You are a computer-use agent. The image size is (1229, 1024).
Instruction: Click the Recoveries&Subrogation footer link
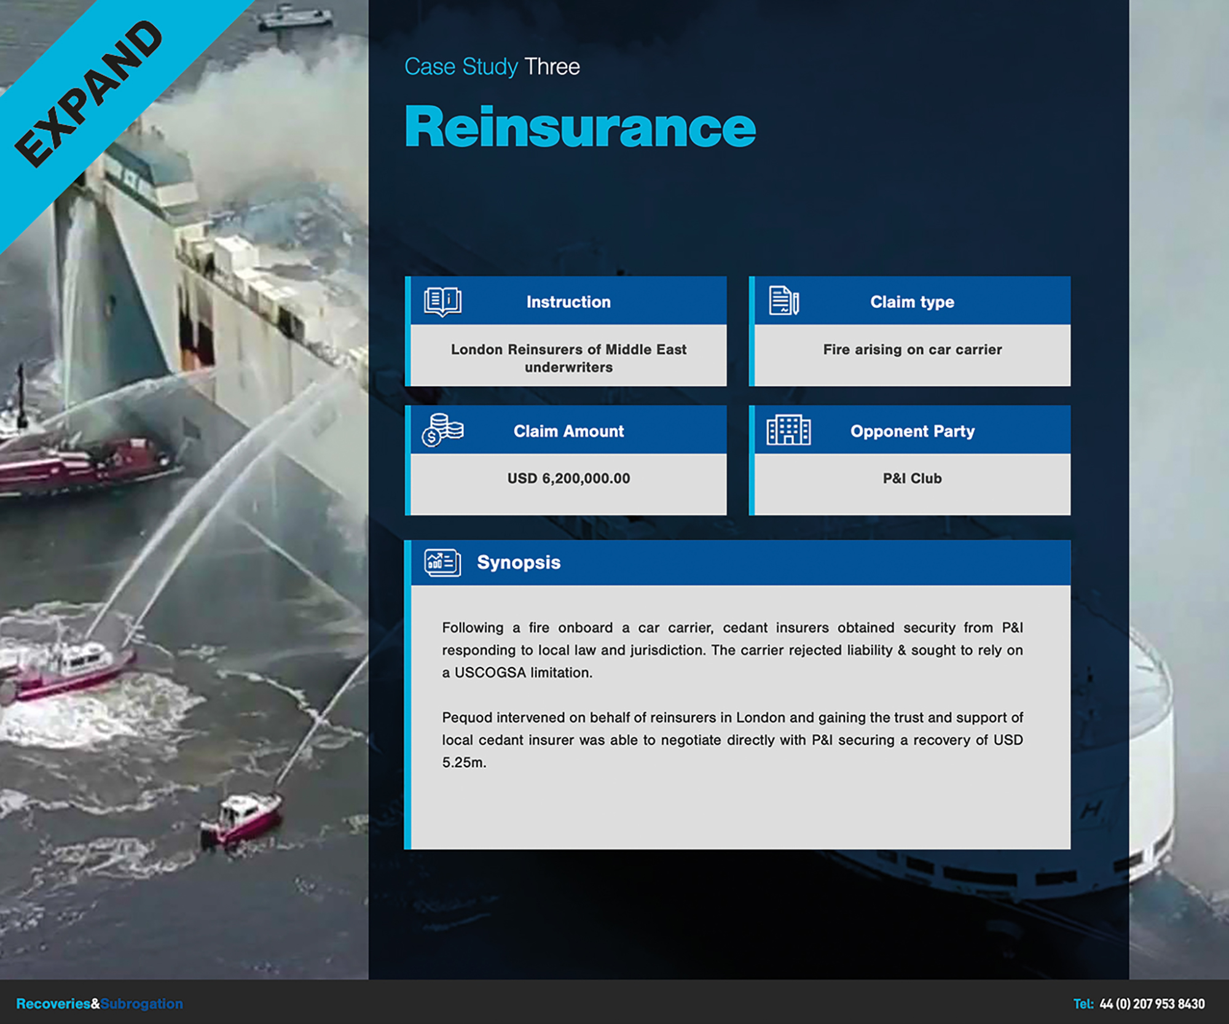pyautogui.click(x=100, y=1004)
